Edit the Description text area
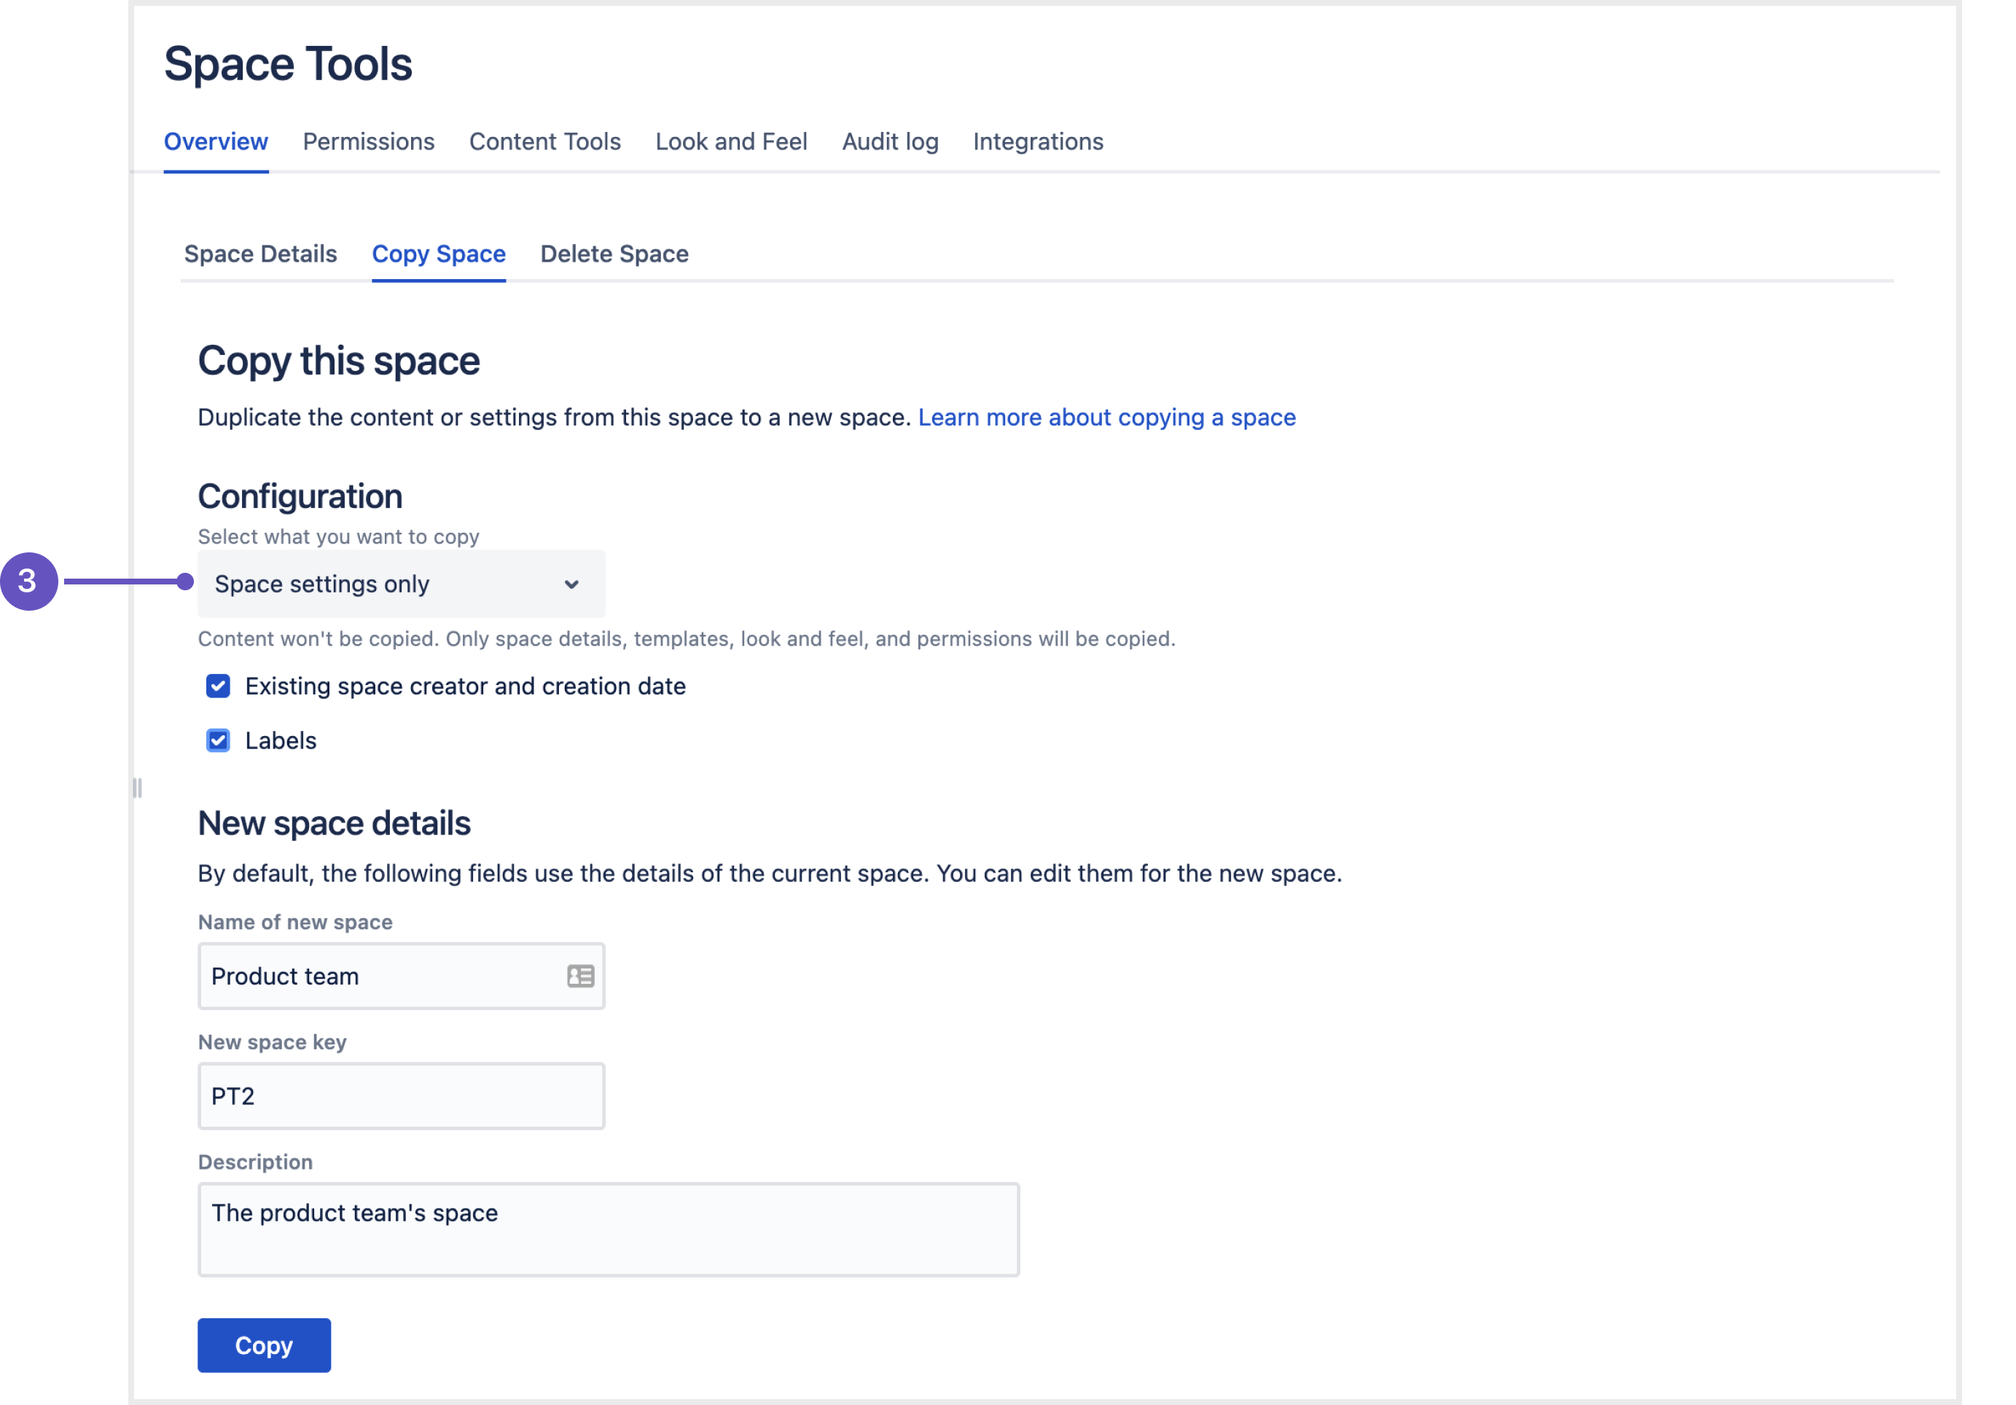Viewport: 2016px width, 1405px height. pyautogui.click(x=609, y=1229)
